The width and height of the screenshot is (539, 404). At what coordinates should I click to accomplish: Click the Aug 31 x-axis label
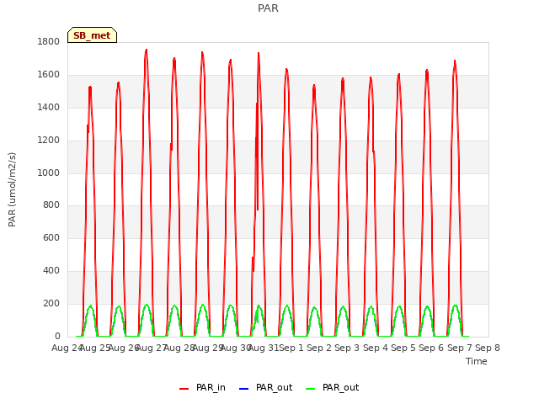(x=264, y=348)
